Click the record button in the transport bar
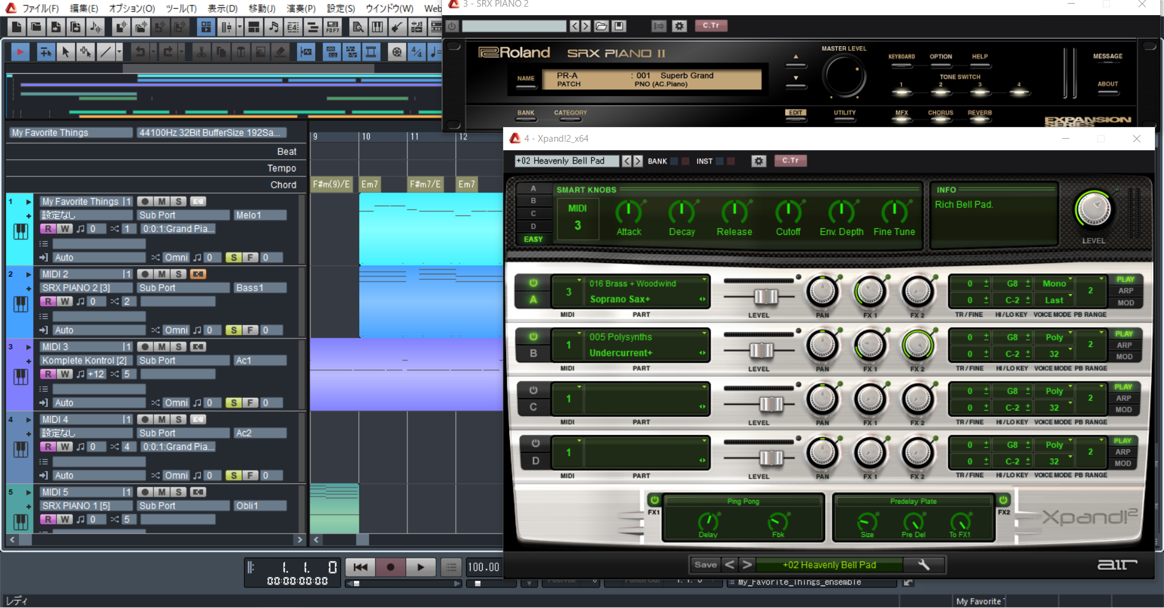Image resolution: width=1164 pixels, height=608 pixels. 390,567
